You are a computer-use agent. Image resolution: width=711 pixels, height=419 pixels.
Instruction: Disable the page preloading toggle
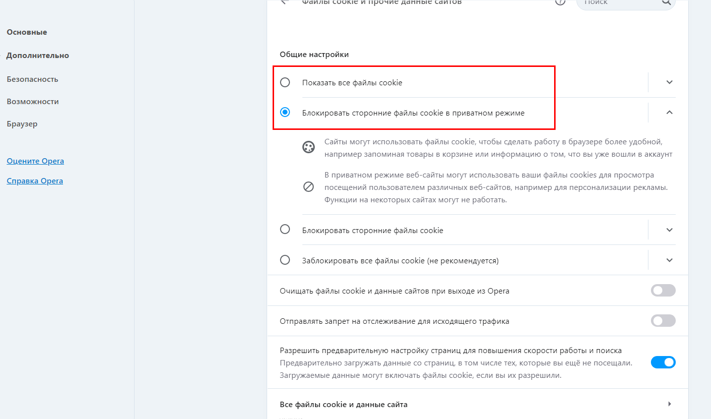663,362
